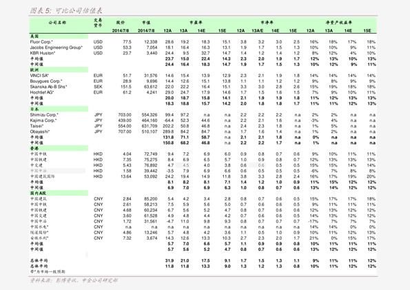Click the Obayashi company name

click(x=40, y=132)
